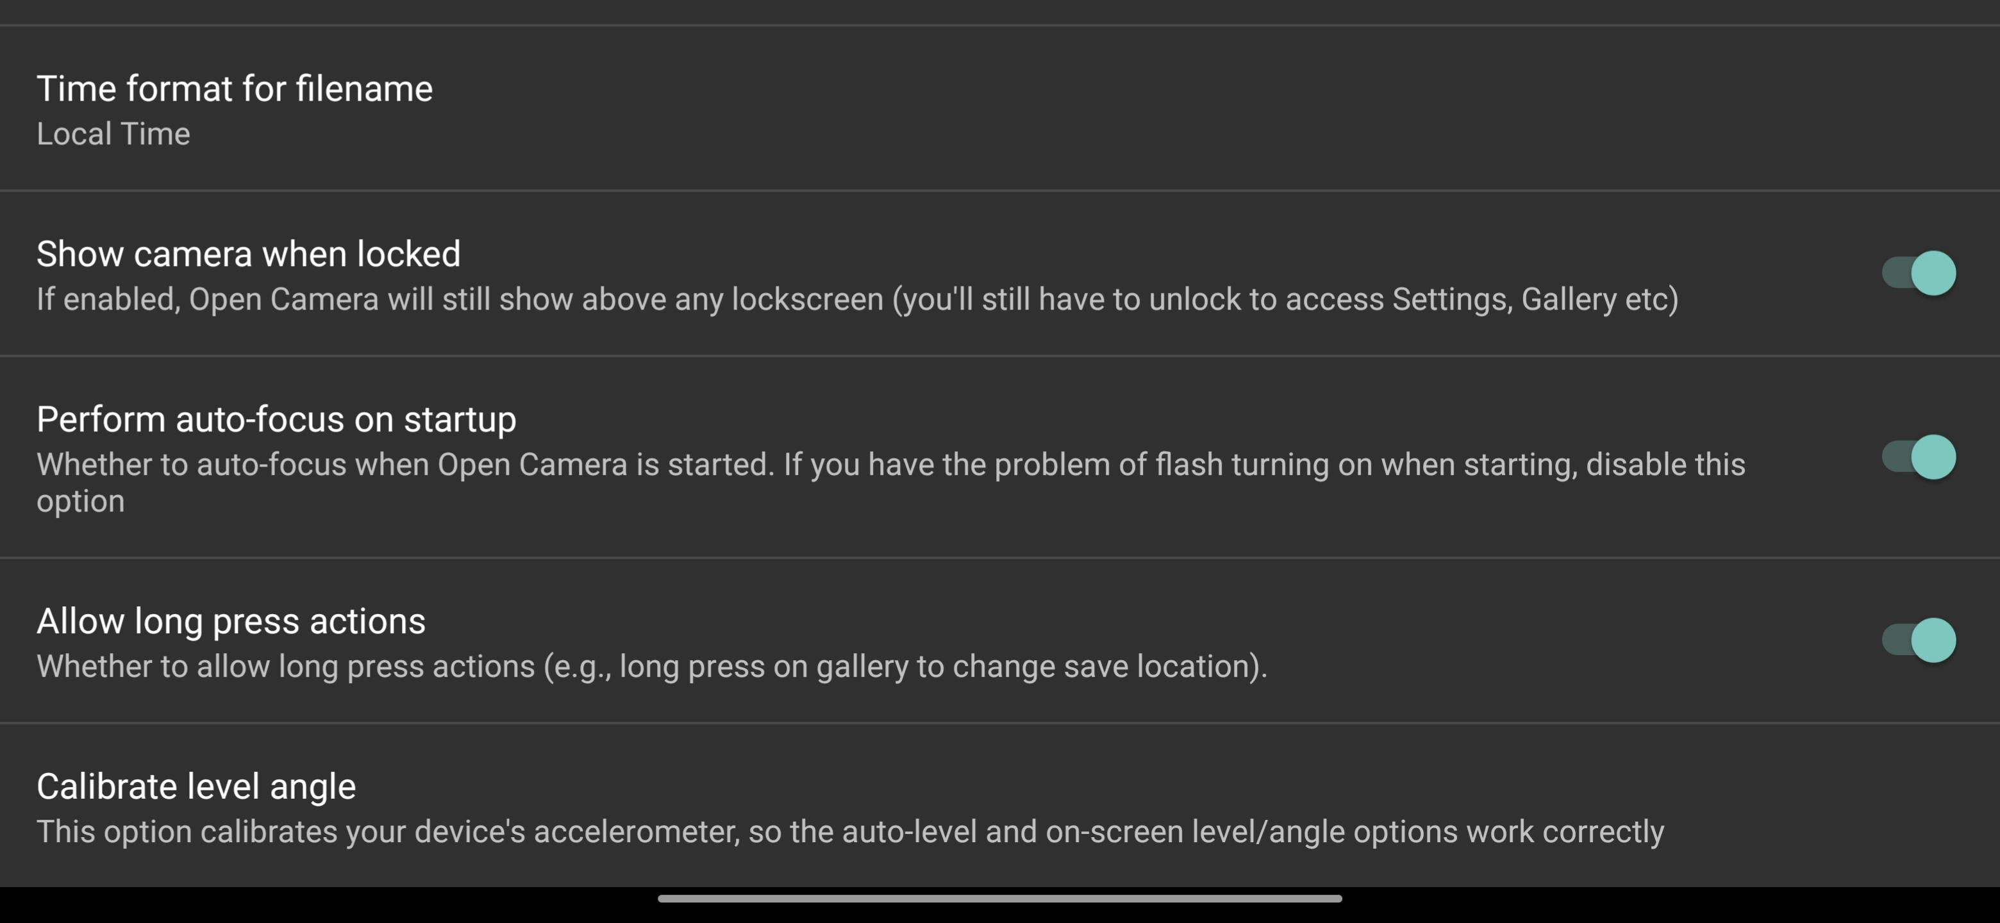2000x923 pixels.
Task: Disable the Show camera when locked switch
Action: click(1918, 273)
